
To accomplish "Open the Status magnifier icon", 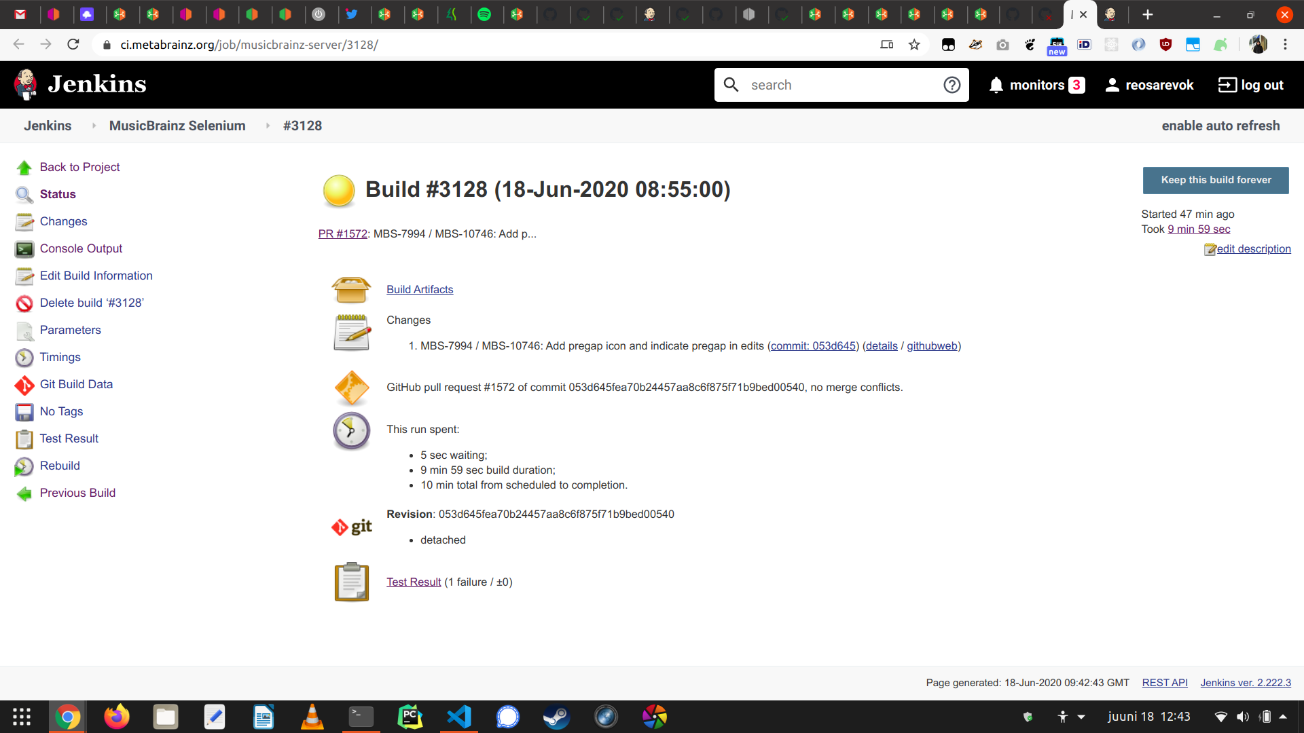I will pos(24,195).
